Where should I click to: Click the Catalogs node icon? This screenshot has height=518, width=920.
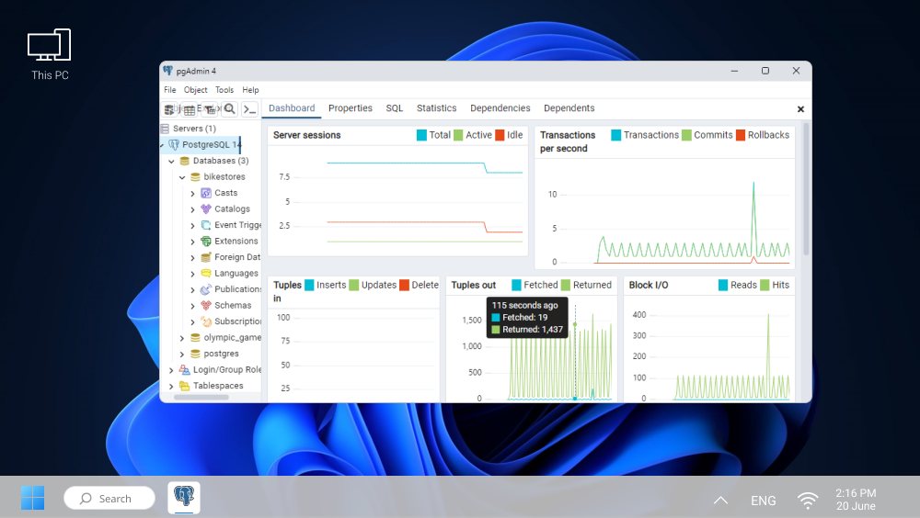[x=206, y=208]
